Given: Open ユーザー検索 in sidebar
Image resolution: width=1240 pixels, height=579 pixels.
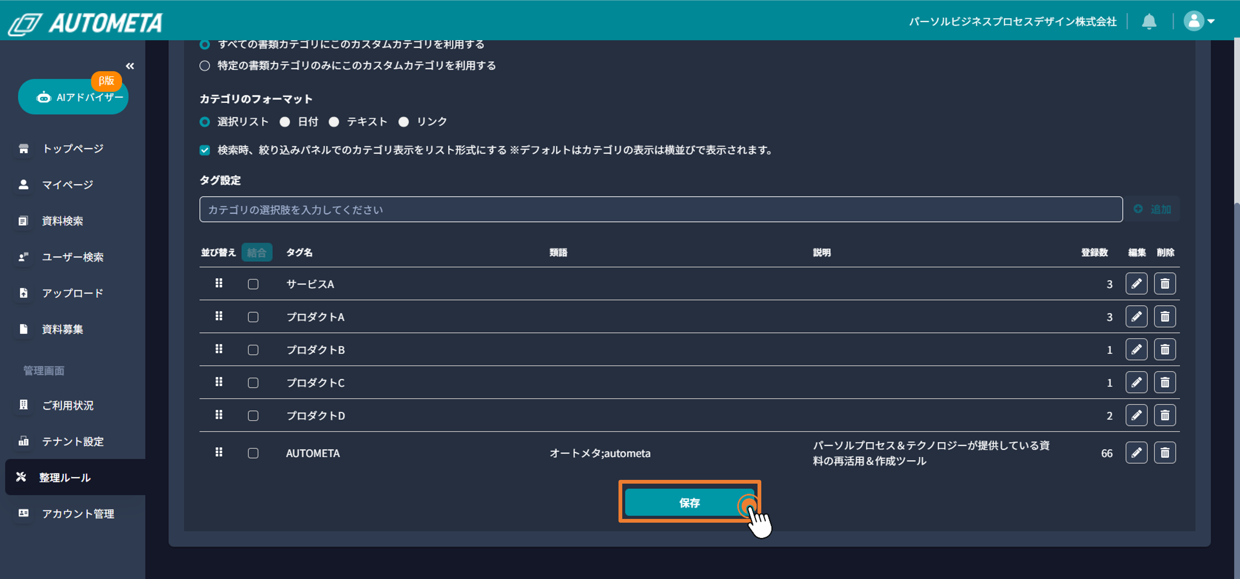Looking at the screenshot, I should [x=72, y=257].
